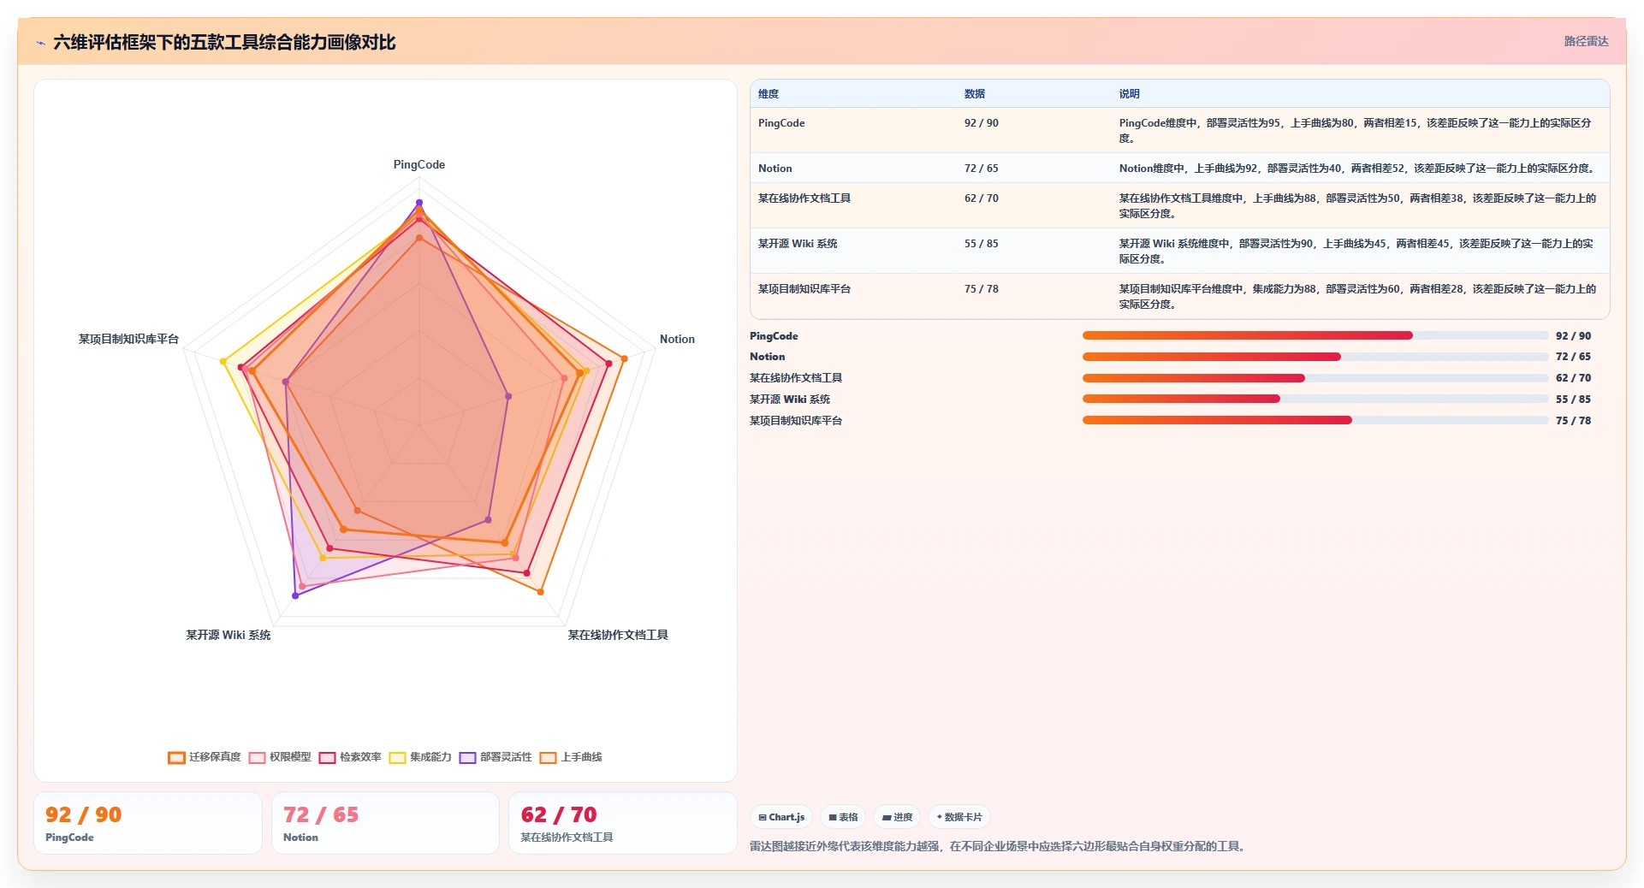Click the 数据卡片 tag chip

pyautogui.click(x=959, y=817)
